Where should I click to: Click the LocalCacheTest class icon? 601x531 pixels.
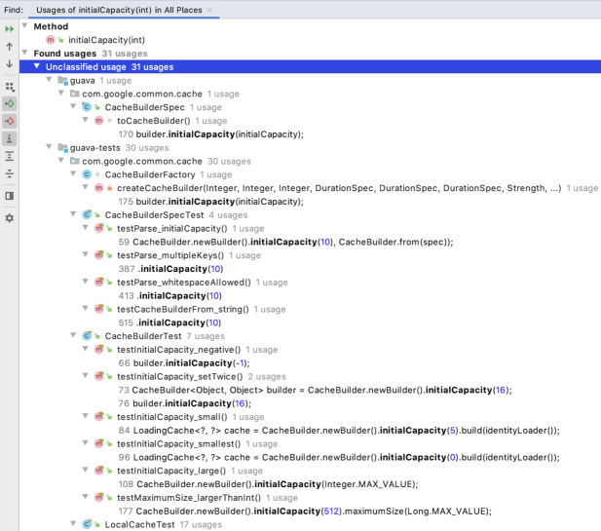coord(87,524)
